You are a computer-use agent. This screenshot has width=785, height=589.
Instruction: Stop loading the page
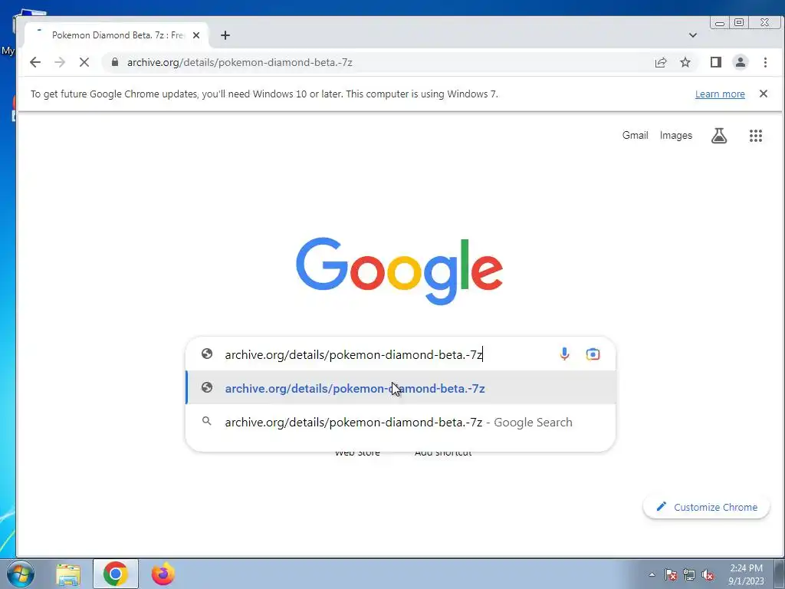coord(84,62)
